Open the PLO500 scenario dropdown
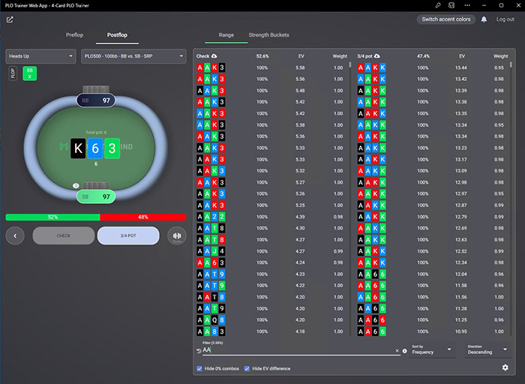 coord(133,56)
